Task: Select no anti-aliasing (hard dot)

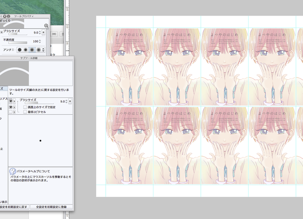Action: [20, 50]
